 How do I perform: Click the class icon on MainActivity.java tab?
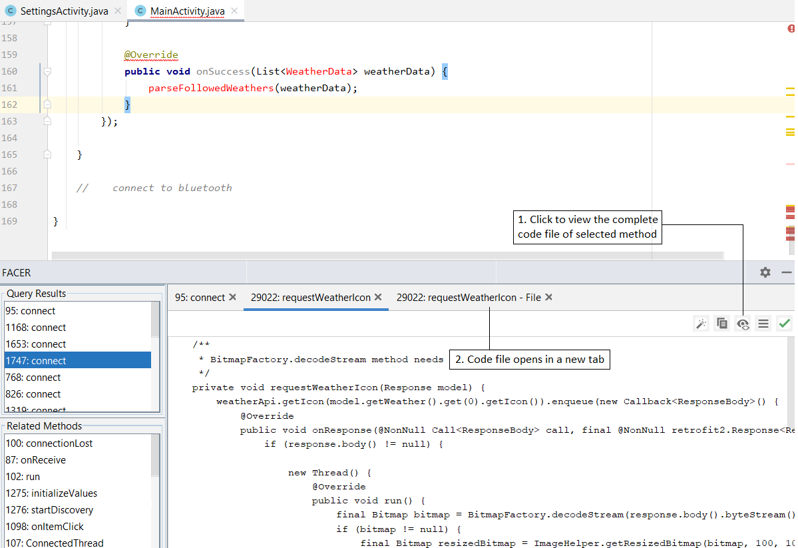point(140,11)
